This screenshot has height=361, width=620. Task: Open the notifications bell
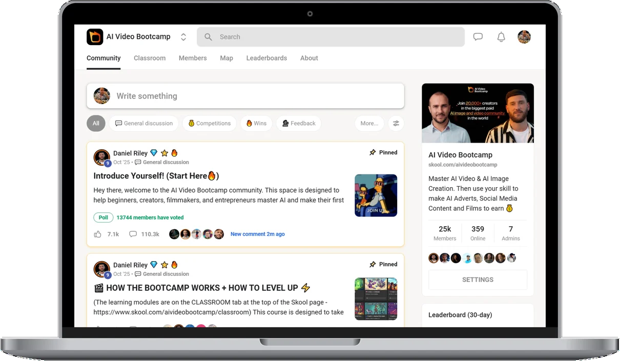click(501, 37)
